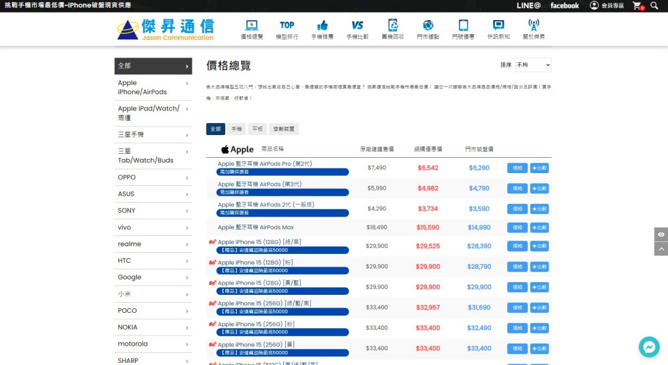
Task: Click the $6,542 online price
Action: (x=428, y=168)
